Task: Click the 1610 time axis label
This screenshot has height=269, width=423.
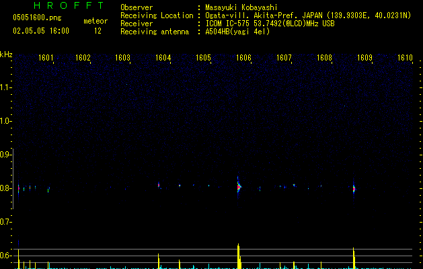Action: coord(406,58)
